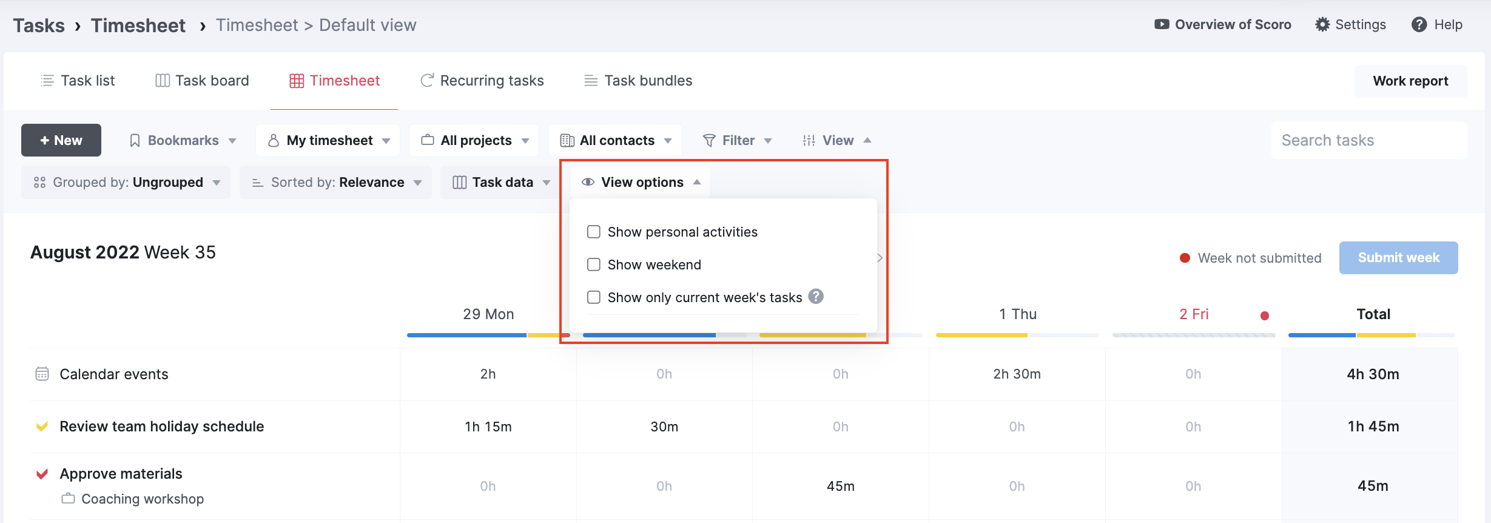The width and height of the screenshot is (1491, 523).
Task: Click the 2h 30m Thursday Calendar events cell
Action: [x=1017, y=374]
